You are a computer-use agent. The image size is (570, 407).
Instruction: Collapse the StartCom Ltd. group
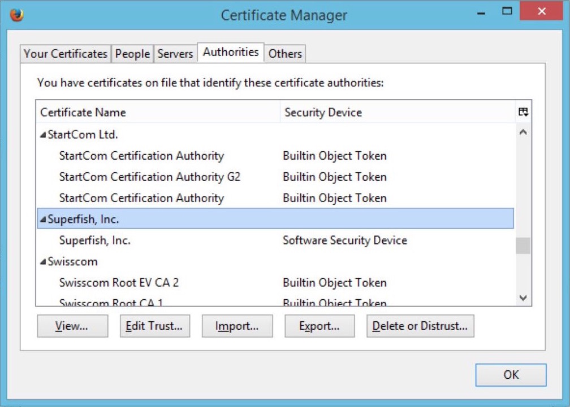pos(43,135)
